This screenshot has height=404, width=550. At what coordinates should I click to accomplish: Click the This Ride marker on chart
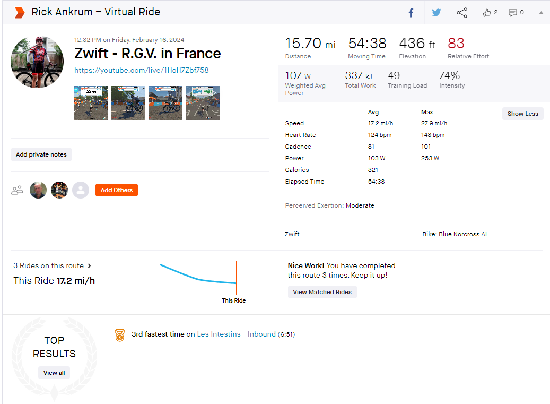click(237, 278)
